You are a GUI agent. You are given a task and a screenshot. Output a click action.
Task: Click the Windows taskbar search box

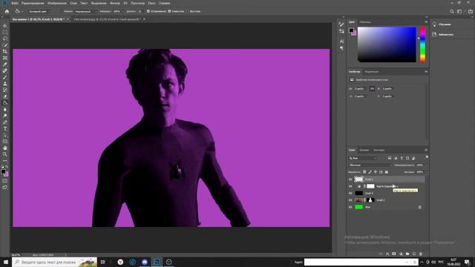54,262
